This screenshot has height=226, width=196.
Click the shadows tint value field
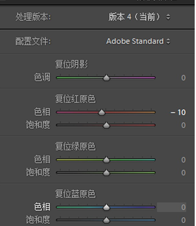(x=183, y=78)
